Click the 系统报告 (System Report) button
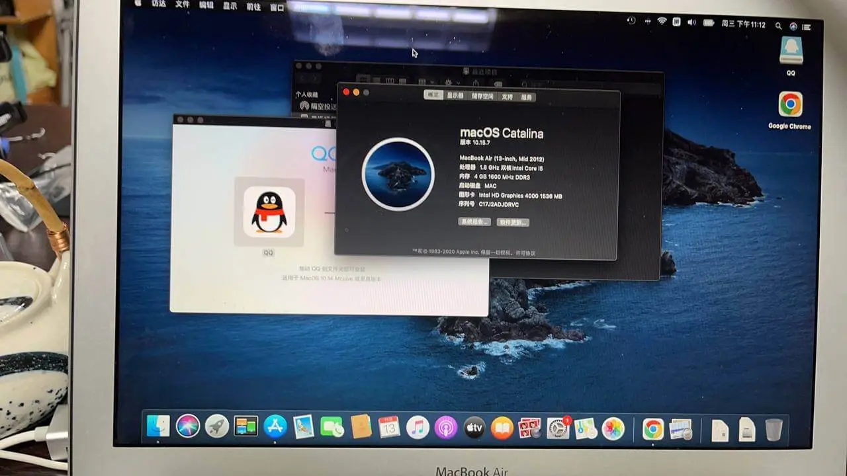 (x=474, y=221)
